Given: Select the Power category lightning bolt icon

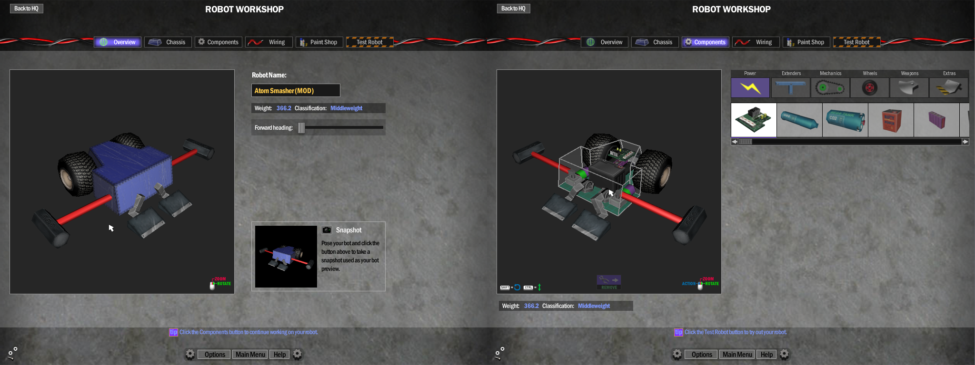Looking at the screenshot, I should pyautogui.click(x=750, y=88).
